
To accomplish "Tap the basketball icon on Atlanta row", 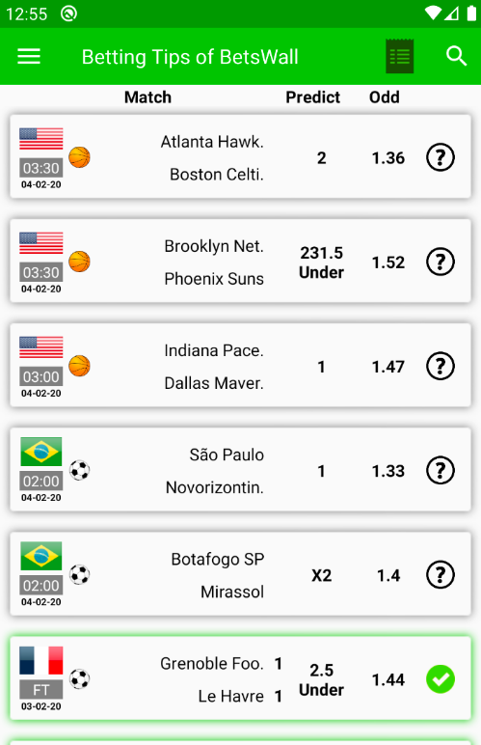I will coord(79,157).
